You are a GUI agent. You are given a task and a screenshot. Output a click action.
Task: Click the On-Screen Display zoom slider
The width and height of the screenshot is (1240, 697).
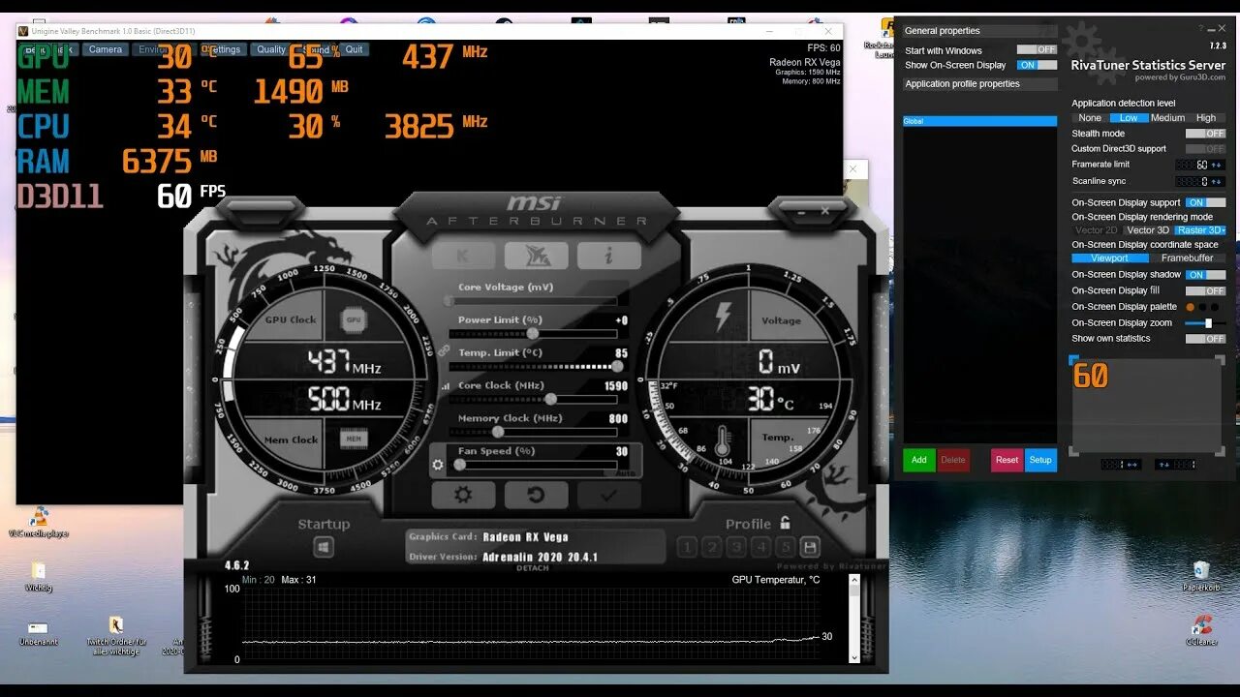point(1205,323)
